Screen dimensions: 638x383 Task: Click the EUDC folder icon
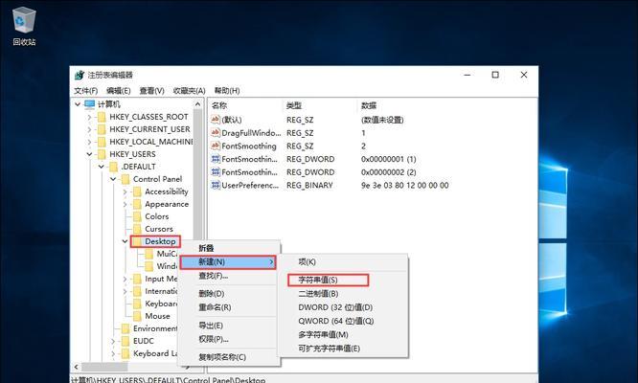(x=125, y=341)
